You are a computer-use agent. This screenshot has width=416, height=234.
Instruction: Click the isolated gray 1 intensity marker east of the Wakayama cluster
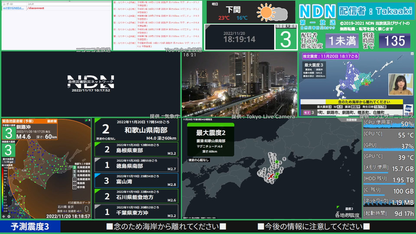284,159
